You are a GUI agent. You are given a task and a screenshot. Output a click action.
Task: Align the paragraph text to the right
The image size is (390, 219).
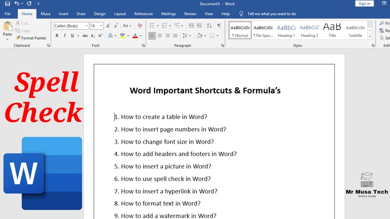pyautogui.click(x=167, y=36)
